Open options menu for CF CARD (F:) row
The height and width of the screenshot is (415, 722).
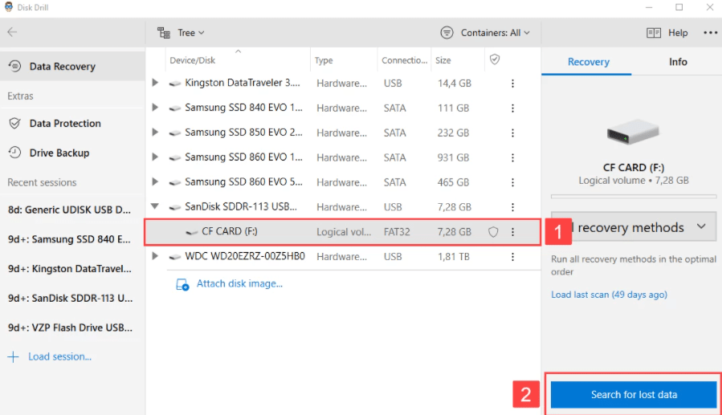(512, 232)
